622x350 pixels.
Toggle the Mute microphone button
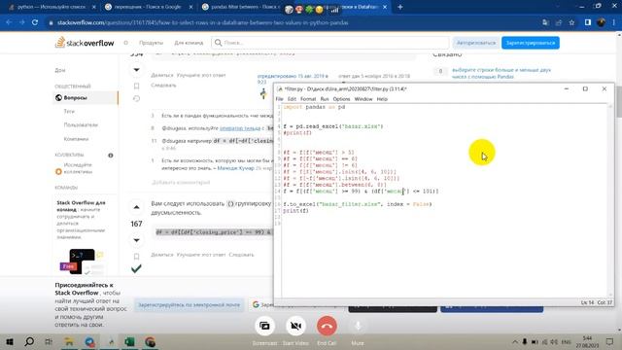(358, 326)
